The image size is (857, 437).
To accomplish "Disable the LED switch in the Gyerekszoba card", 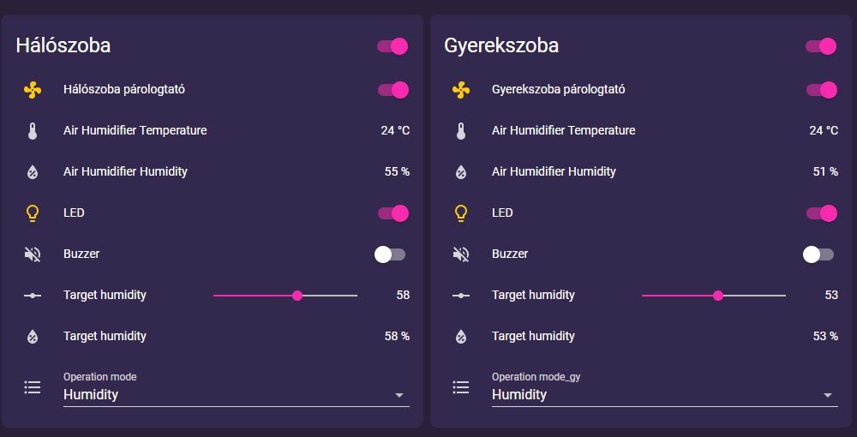I will [x=821, y=213].
